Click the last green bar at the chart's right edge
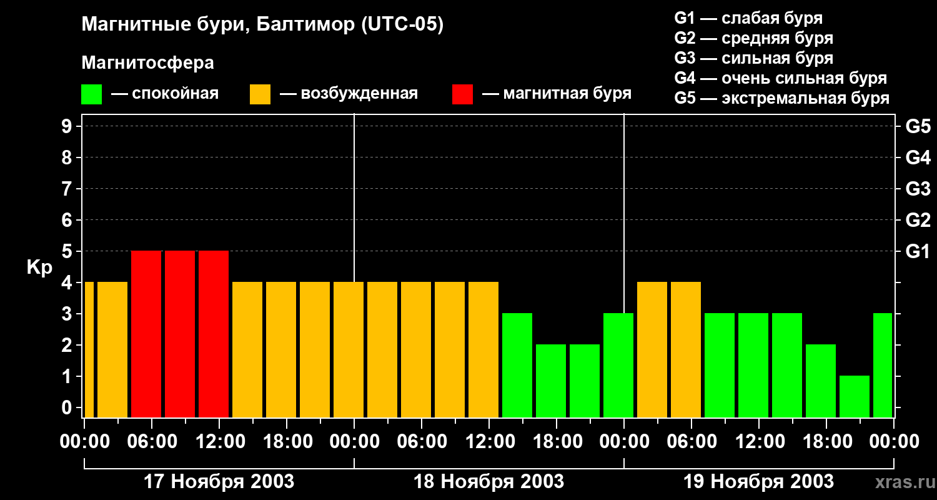937x500 pixels. (x=883, y=365)
